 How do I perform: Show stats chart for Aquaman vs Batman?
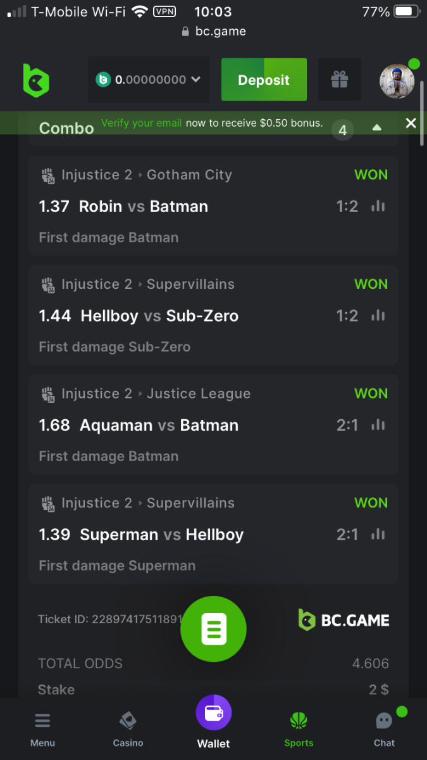pyautogui.click(x=378, y=426)
